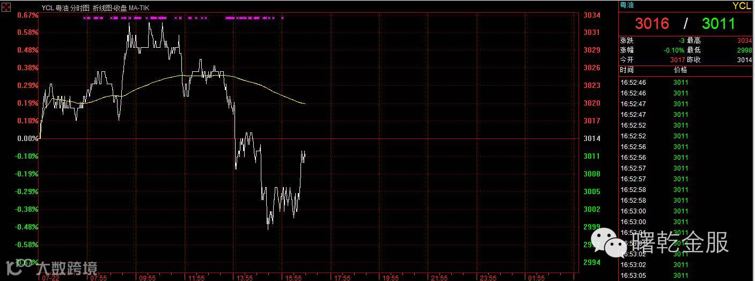
Task: Select the 19:55 time axis label
Action: pos(391,278)
